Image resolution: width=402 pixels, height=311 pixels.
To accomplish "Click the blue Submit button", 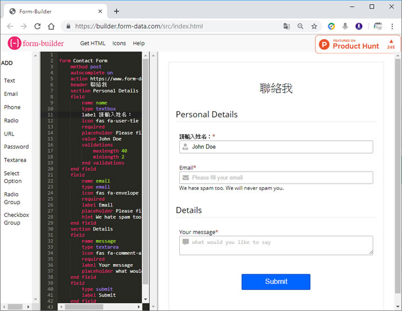I will [276, 282].
